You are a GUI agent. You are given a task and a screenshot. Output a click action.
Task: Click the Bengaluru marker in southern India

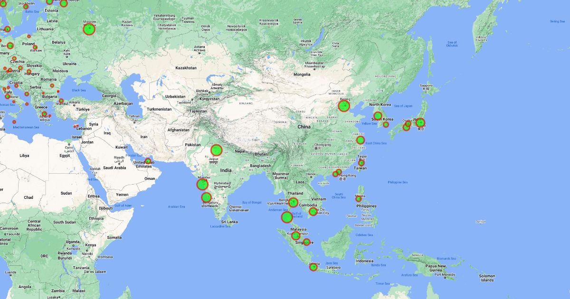[206, 197]
